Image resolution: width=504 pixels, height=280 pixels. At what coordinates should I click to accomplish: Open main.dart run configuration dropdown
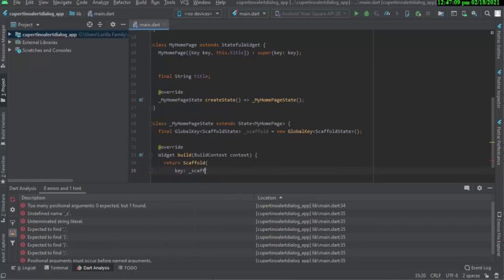(249, 13)
